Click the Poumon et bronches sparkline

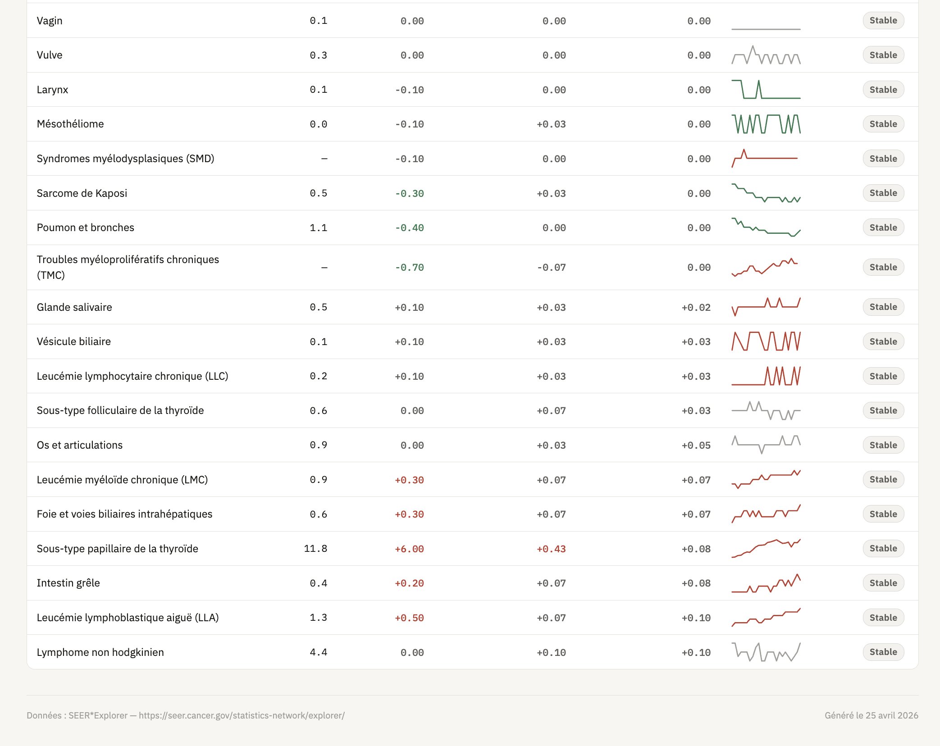click(766, 227)
